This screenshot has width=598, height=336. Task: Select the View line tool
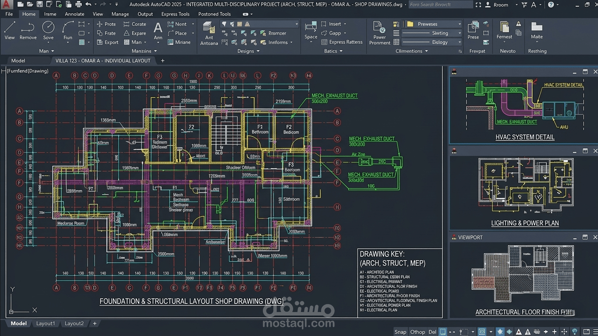coord(10,30)
